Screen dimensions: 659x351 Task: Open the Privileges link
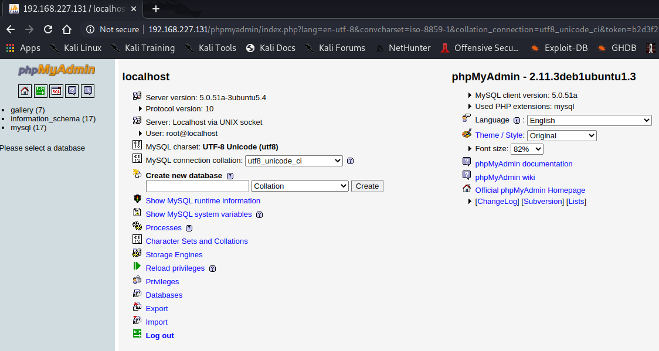click(162, 281)
